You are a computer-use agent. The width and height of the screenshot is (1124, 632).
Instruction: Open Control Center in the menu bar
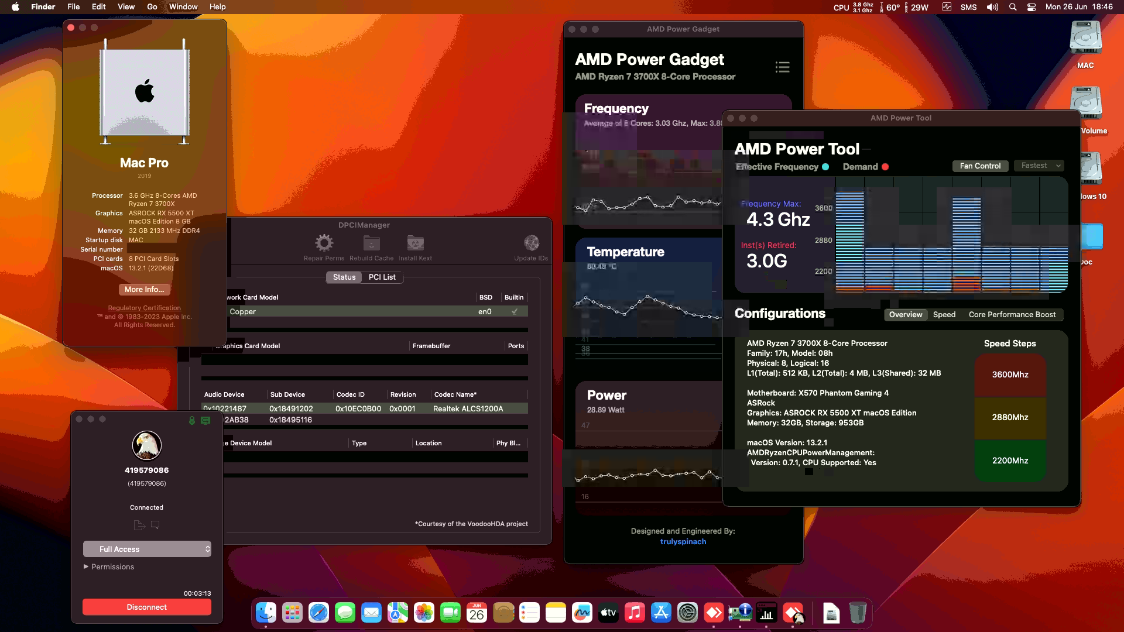1032,7
